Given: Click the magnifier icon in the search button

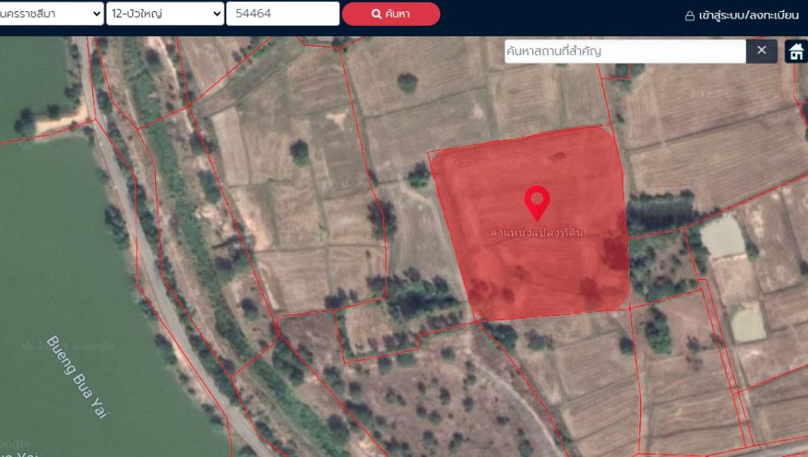Looking at the screenshot, I should click(x=376, y=14).
